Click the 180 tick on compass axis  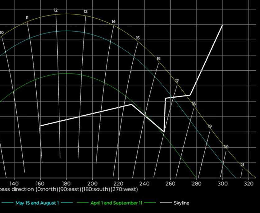tap(66, 183)
